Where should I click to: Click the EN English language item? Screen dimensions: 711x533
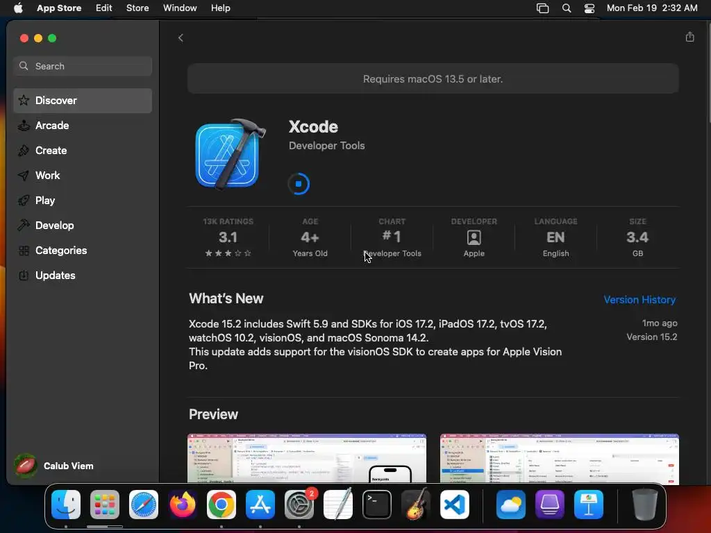pos(555,237)
